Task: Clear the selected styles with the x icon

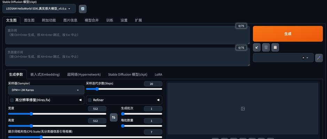Action: (x=303, y=58)
